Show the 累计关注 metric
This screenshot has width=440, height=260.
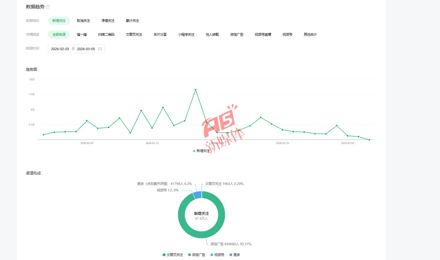132,21
